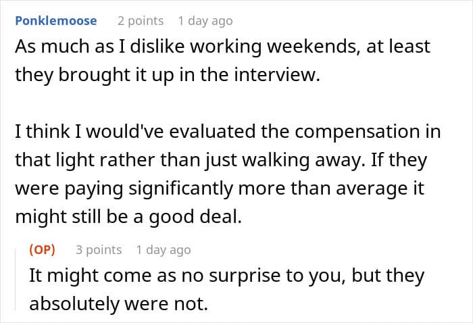Viewport: 473px width, 323px height.
Task: Click the line starting "As much as I dislike"
Action: pos(222,47)
